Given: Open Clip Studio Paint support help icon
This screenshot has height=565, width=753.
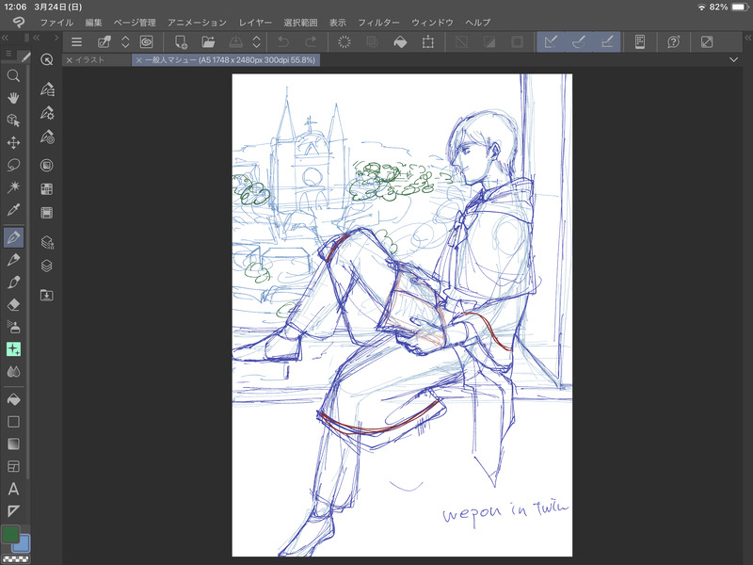Looking at the screenshot, I should [x=674, y=42].
